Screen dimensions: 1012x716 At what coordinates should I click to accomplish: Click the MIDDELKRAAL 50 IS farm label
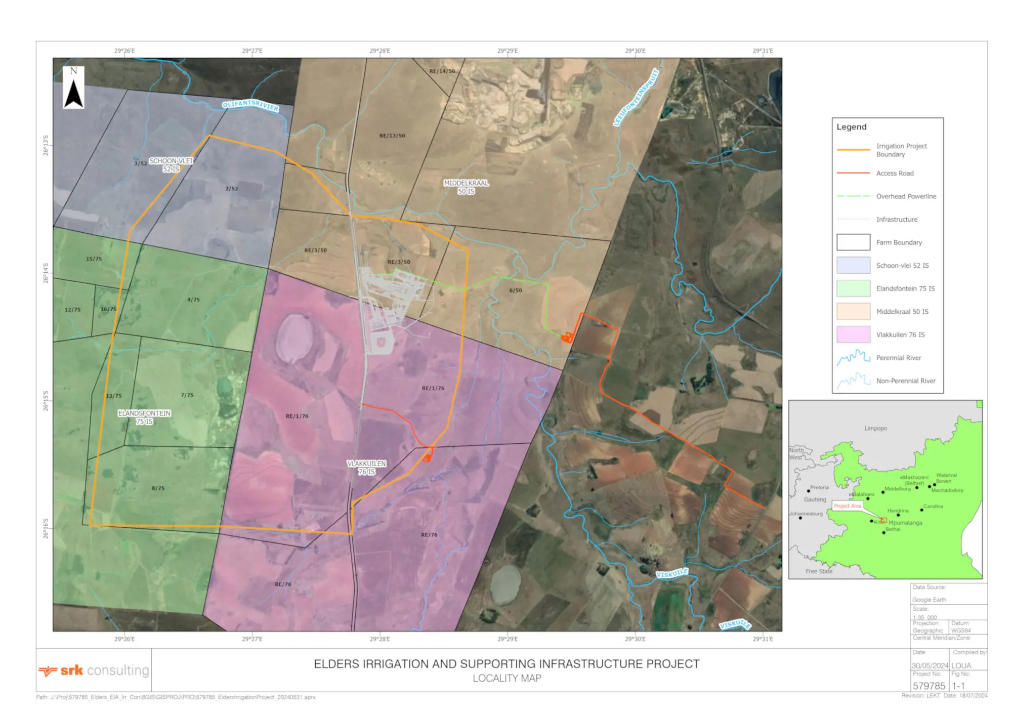click(466, 187)
